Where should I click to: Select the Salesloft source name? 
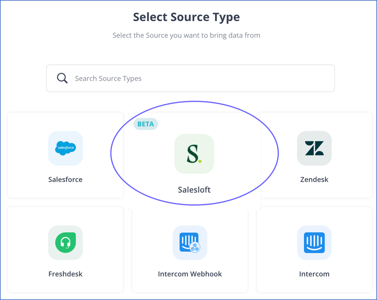(194, 190)
